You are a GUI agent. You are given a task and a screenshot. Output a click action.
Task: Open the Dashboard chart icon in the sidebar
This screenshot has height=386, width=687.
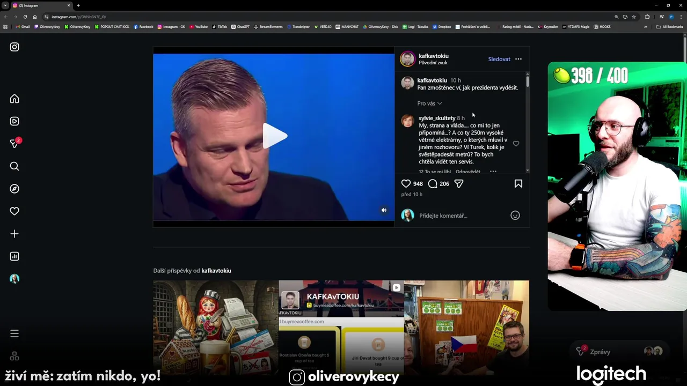(x=14, y=256)
